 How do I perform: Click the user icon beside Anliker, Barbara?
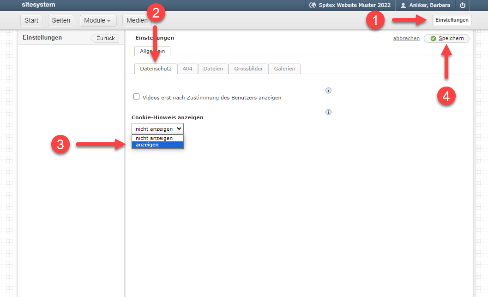pos(404,5)
